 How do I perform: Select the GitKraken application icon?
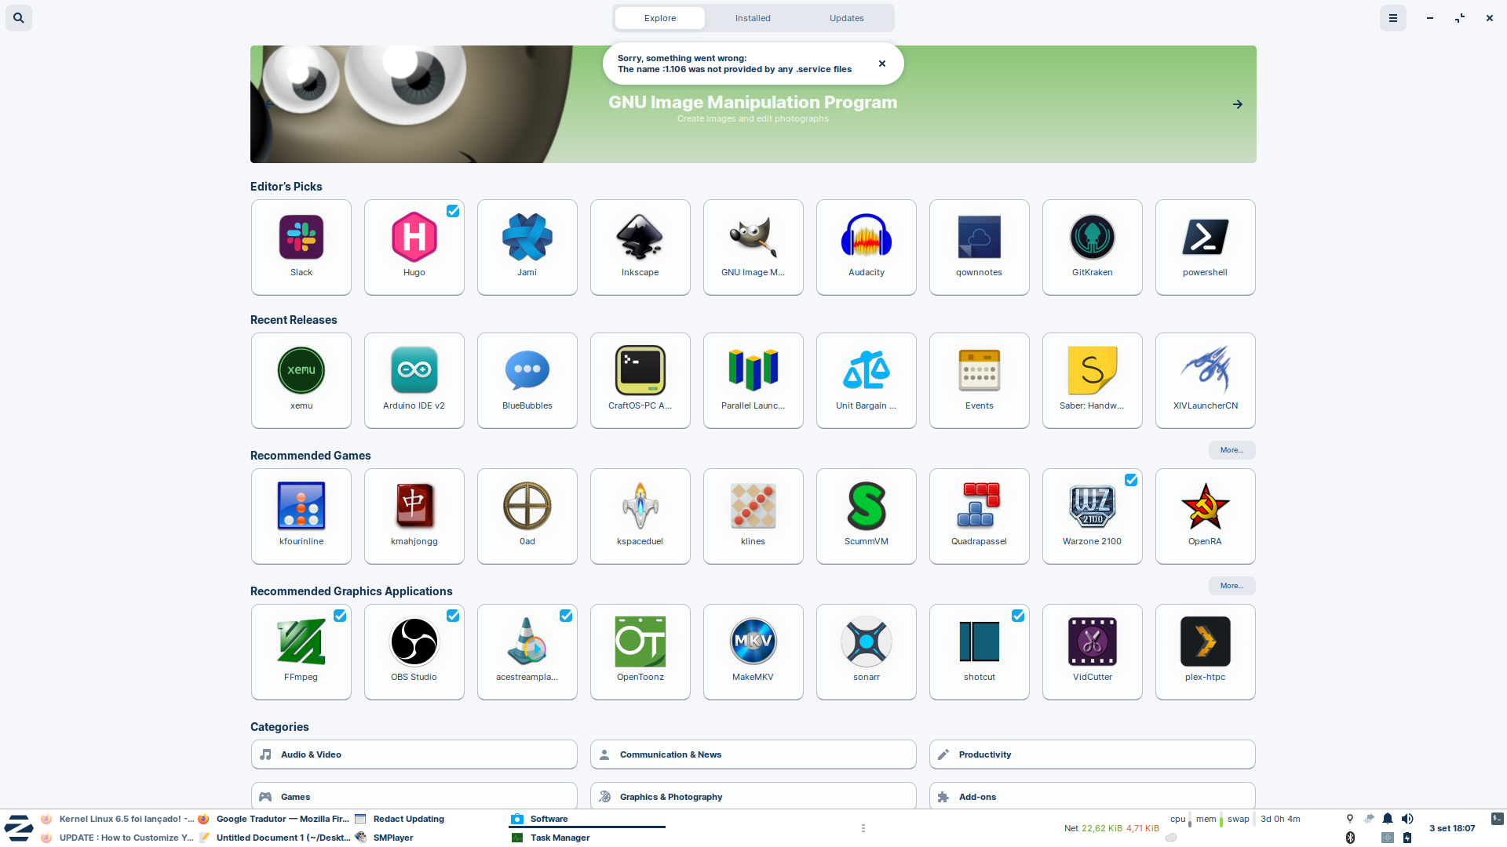(1092, 238)
